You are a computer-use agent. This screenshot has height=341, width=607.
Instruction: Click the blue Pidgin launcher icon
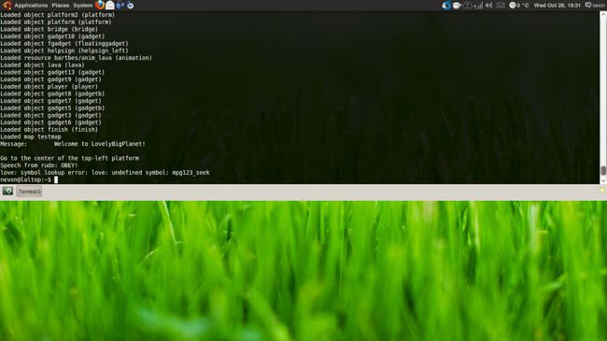pos(120,5)
